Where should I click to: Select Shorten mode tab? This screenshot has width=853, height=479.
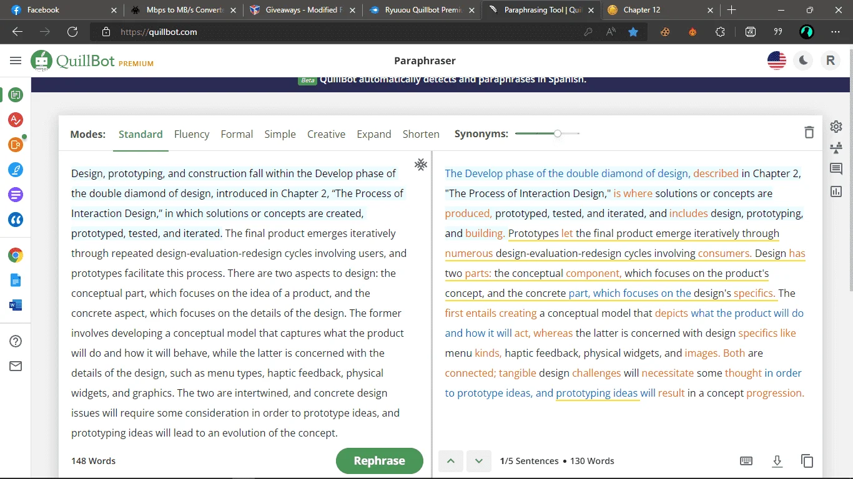click(421, 134)
